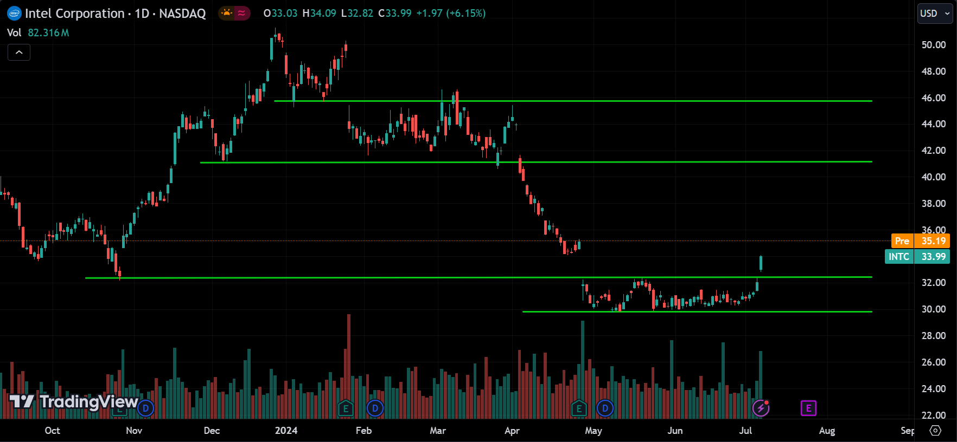The height and width of the screenshot is (442, 957).
Task: Click the C33.99 close value
Action: [x=395, y=13]
